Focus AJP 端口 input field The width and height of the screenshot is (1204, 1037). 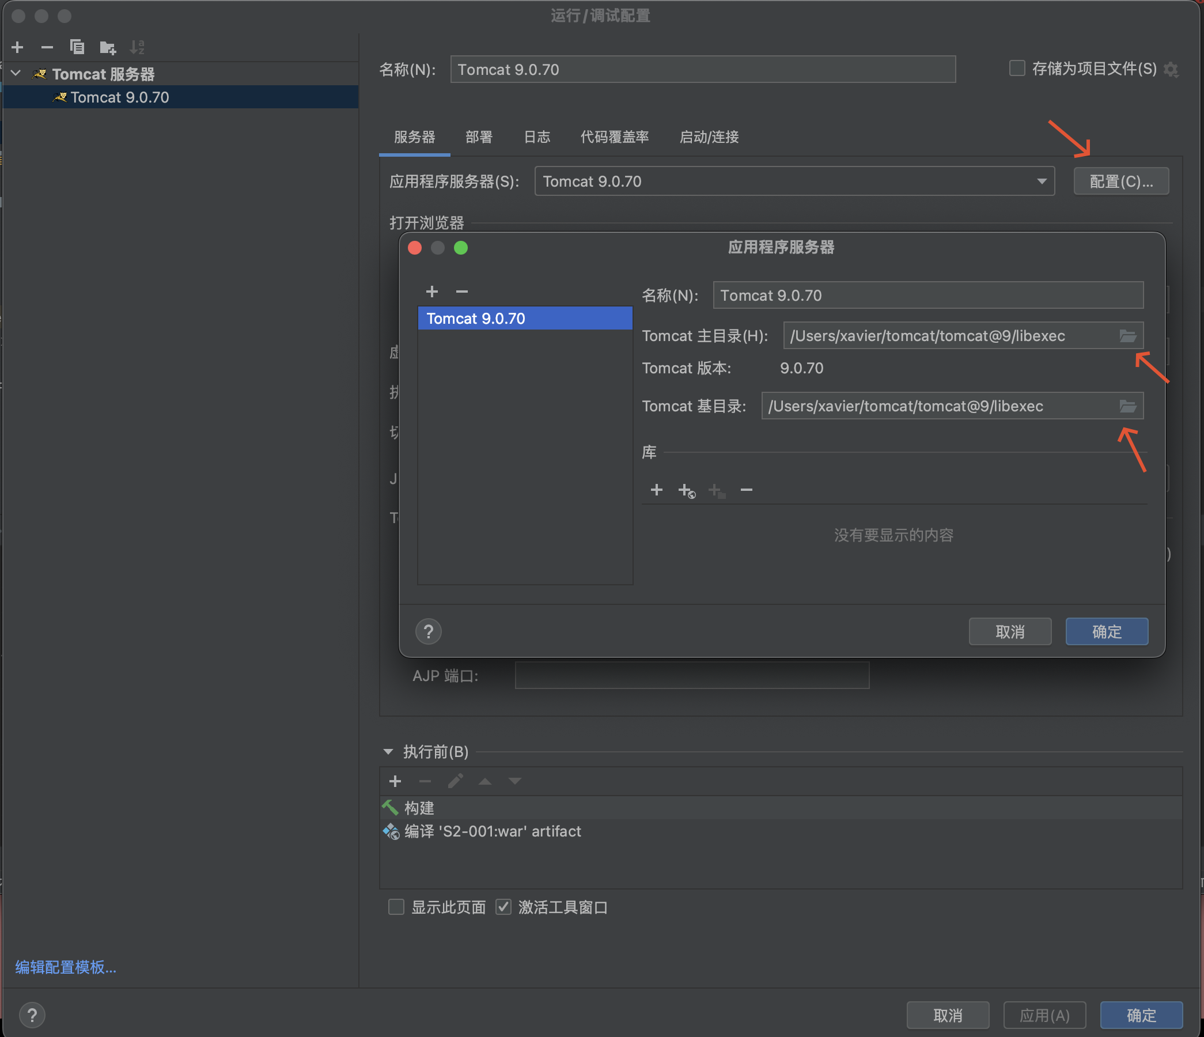pos(692,675)
